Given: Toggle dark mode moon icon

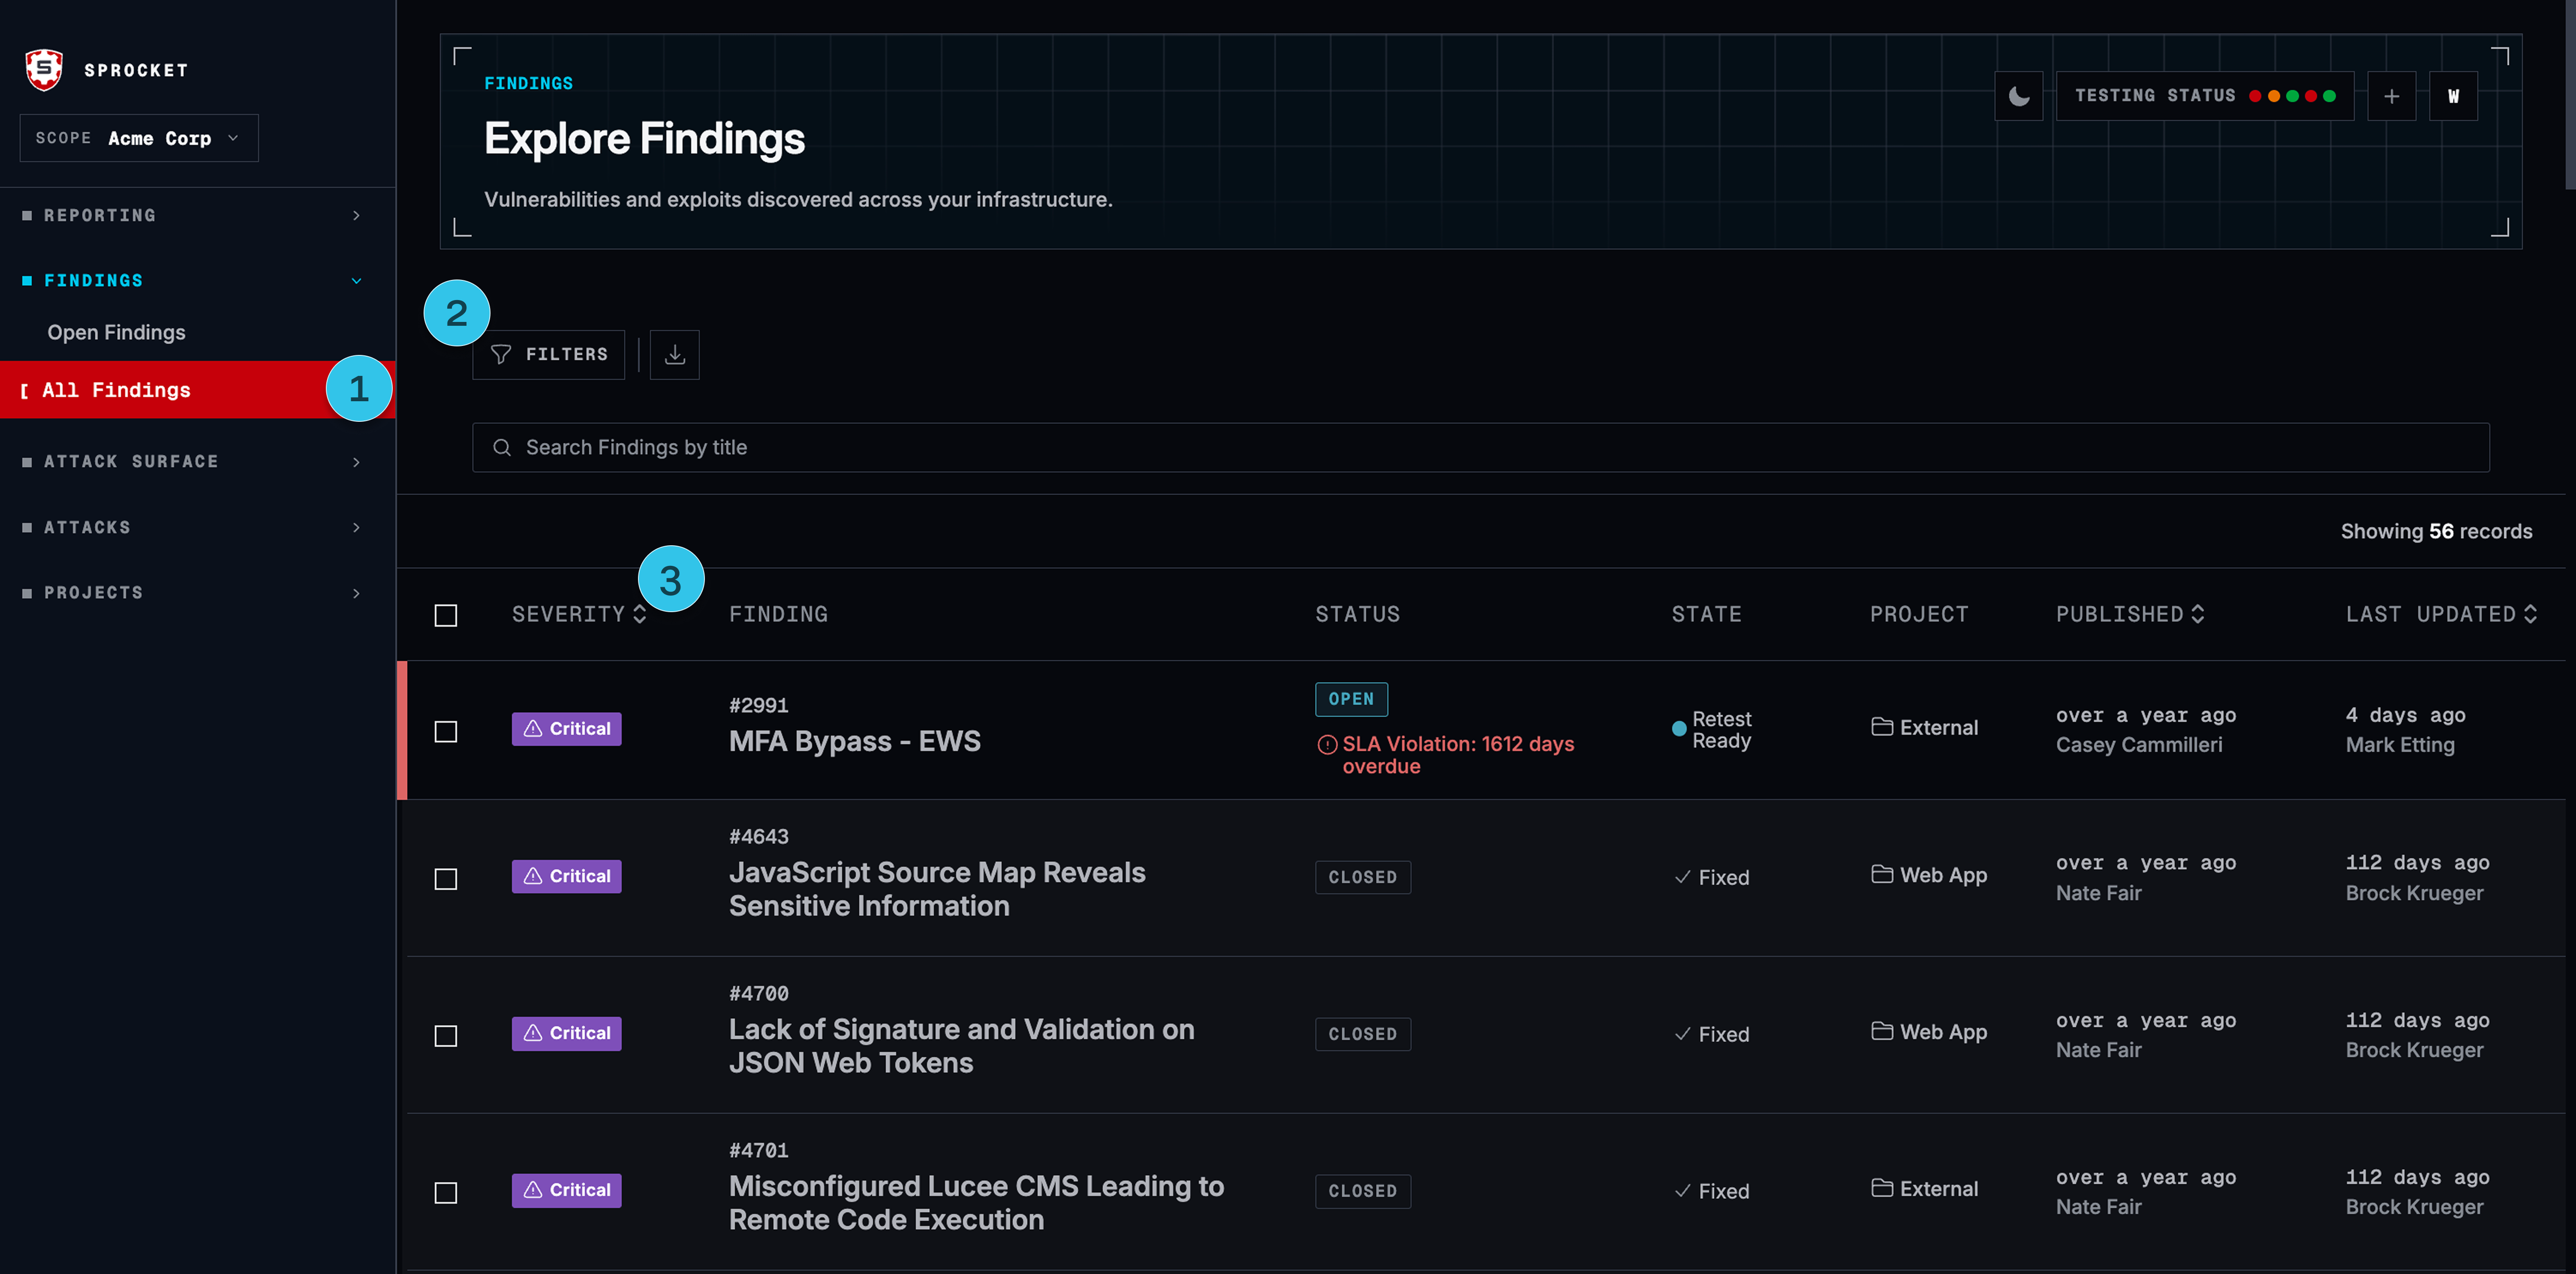Looking at the screenshot, I should point(2018,96).
